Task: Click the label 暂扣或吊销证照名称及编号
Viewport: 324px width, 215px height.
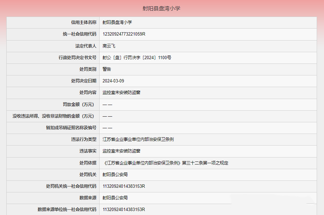Action: coord(71,128)
